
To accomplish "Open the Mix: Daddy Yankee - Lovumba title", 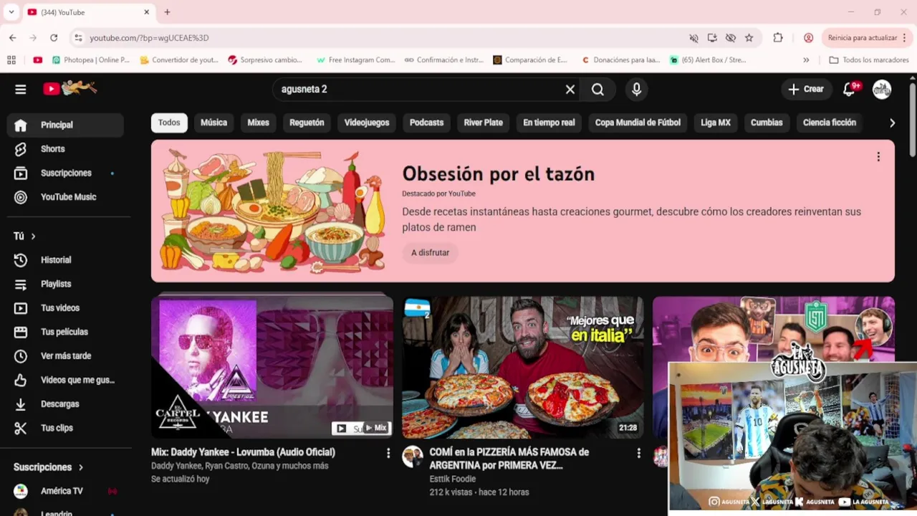I will 243,453.
